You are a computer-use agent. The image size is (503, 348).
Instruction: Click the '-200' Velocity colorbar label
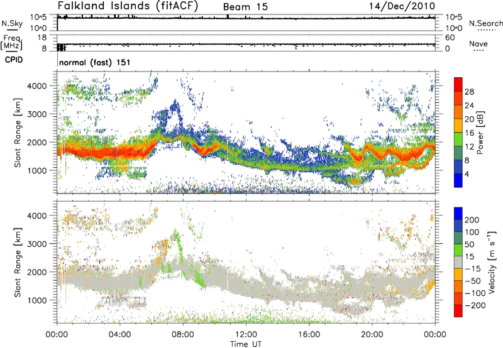475,305
